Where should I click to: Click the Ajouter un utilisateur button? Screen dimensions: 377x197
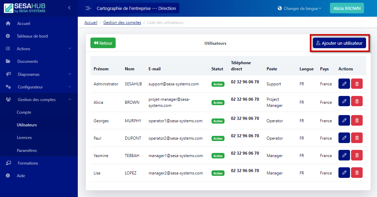point(339,43)
